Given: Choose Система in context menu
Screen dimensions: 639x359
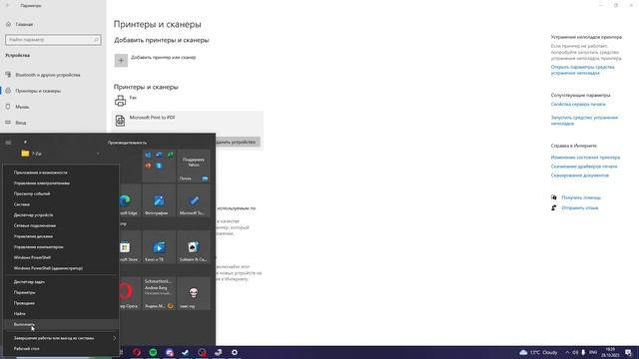Looking at the screenshot, I should click(x=61, y=204).
